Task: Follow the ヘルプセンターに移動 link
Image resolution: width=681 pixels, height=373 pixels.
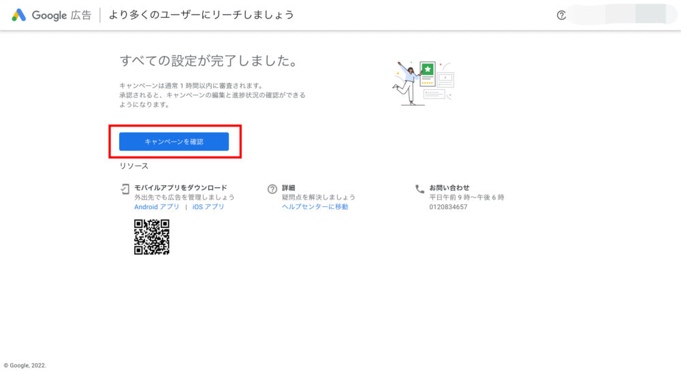Action: [x=315, y=207]
